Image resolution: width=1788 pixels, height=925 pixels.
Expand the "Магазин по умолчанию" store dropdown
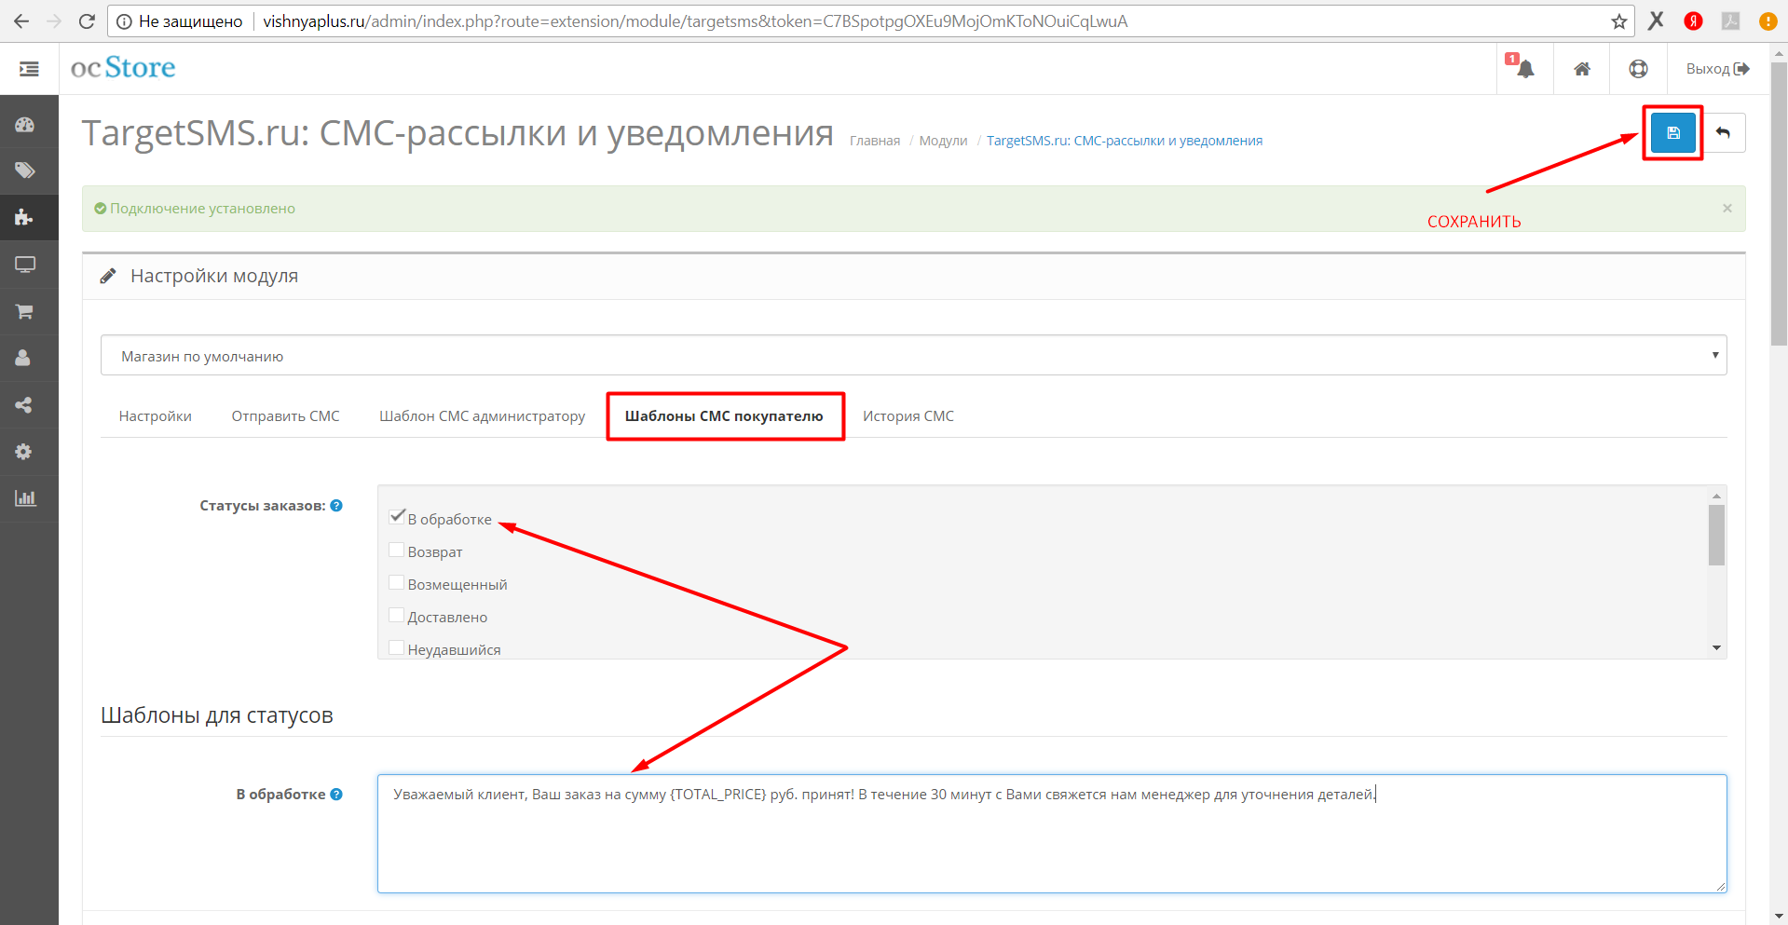click(x=913, y=356)
